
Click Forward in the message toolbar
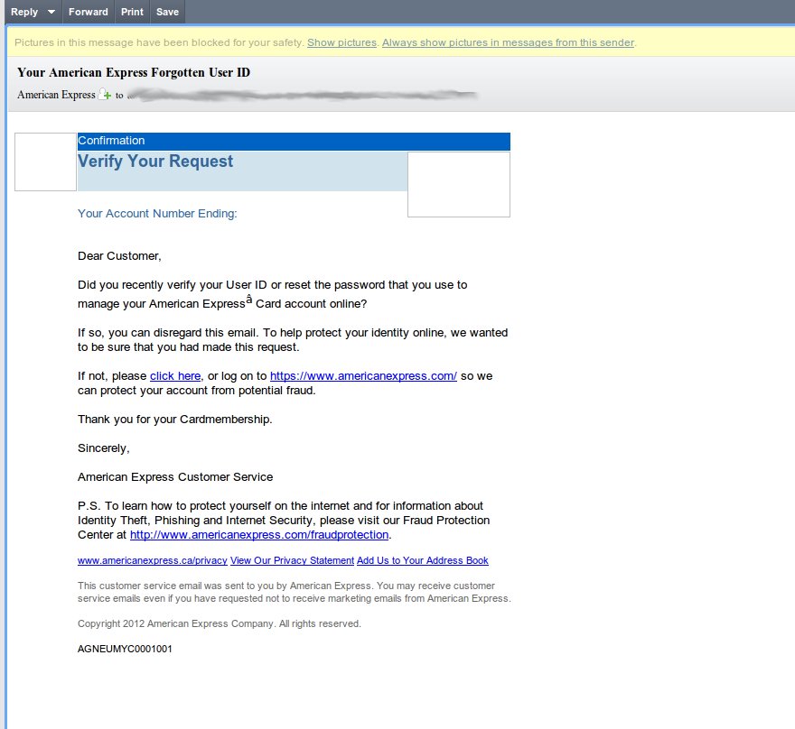point(88,12)
